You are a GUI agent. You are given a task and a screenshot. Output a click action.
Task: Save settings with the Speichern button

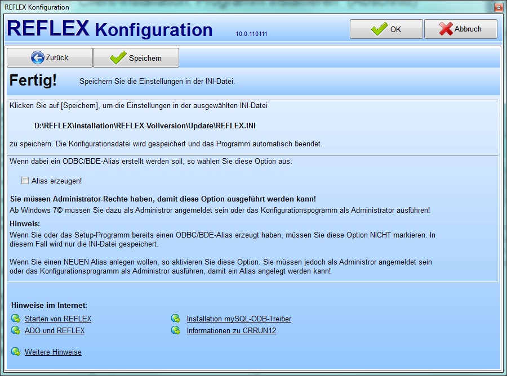pos(136,58)
